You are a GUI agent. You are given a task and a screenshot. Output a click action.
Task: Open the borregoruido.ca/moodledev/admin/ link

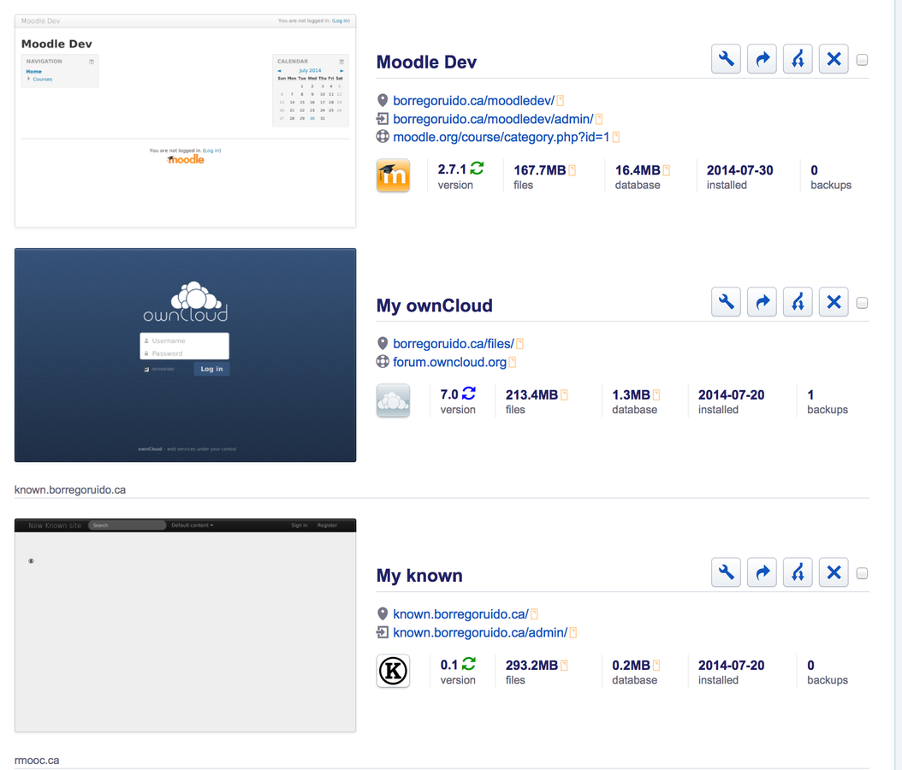click(x=493, y=119)
